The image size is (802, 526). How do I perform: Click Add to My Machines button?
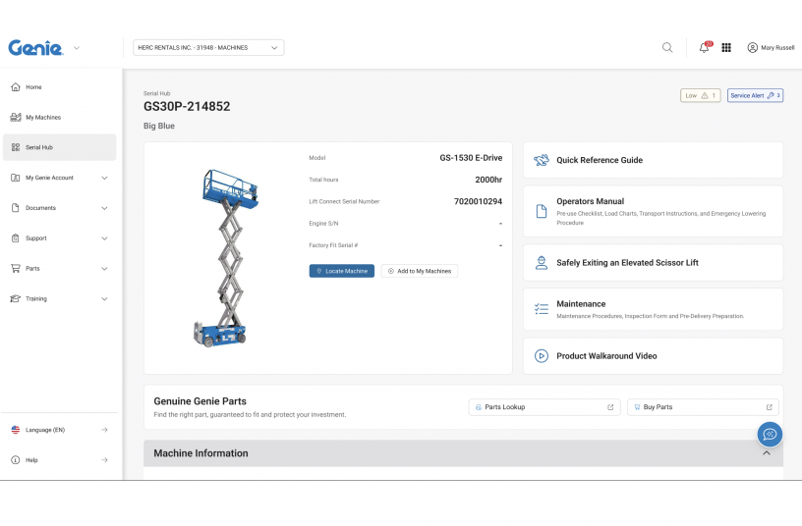tap(419, 271)
